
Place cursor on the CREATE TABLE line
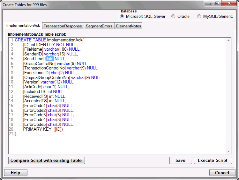coord(48,40)
